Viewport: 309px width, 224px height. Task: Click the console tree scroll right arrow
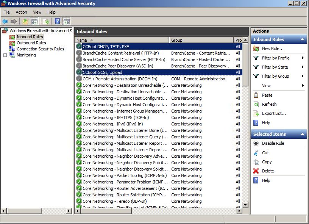(69, 211)
